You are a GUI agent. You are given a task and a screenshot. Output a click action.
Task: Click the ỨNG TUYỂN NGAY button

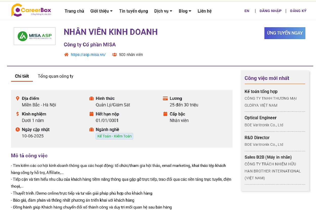(285, 33)
